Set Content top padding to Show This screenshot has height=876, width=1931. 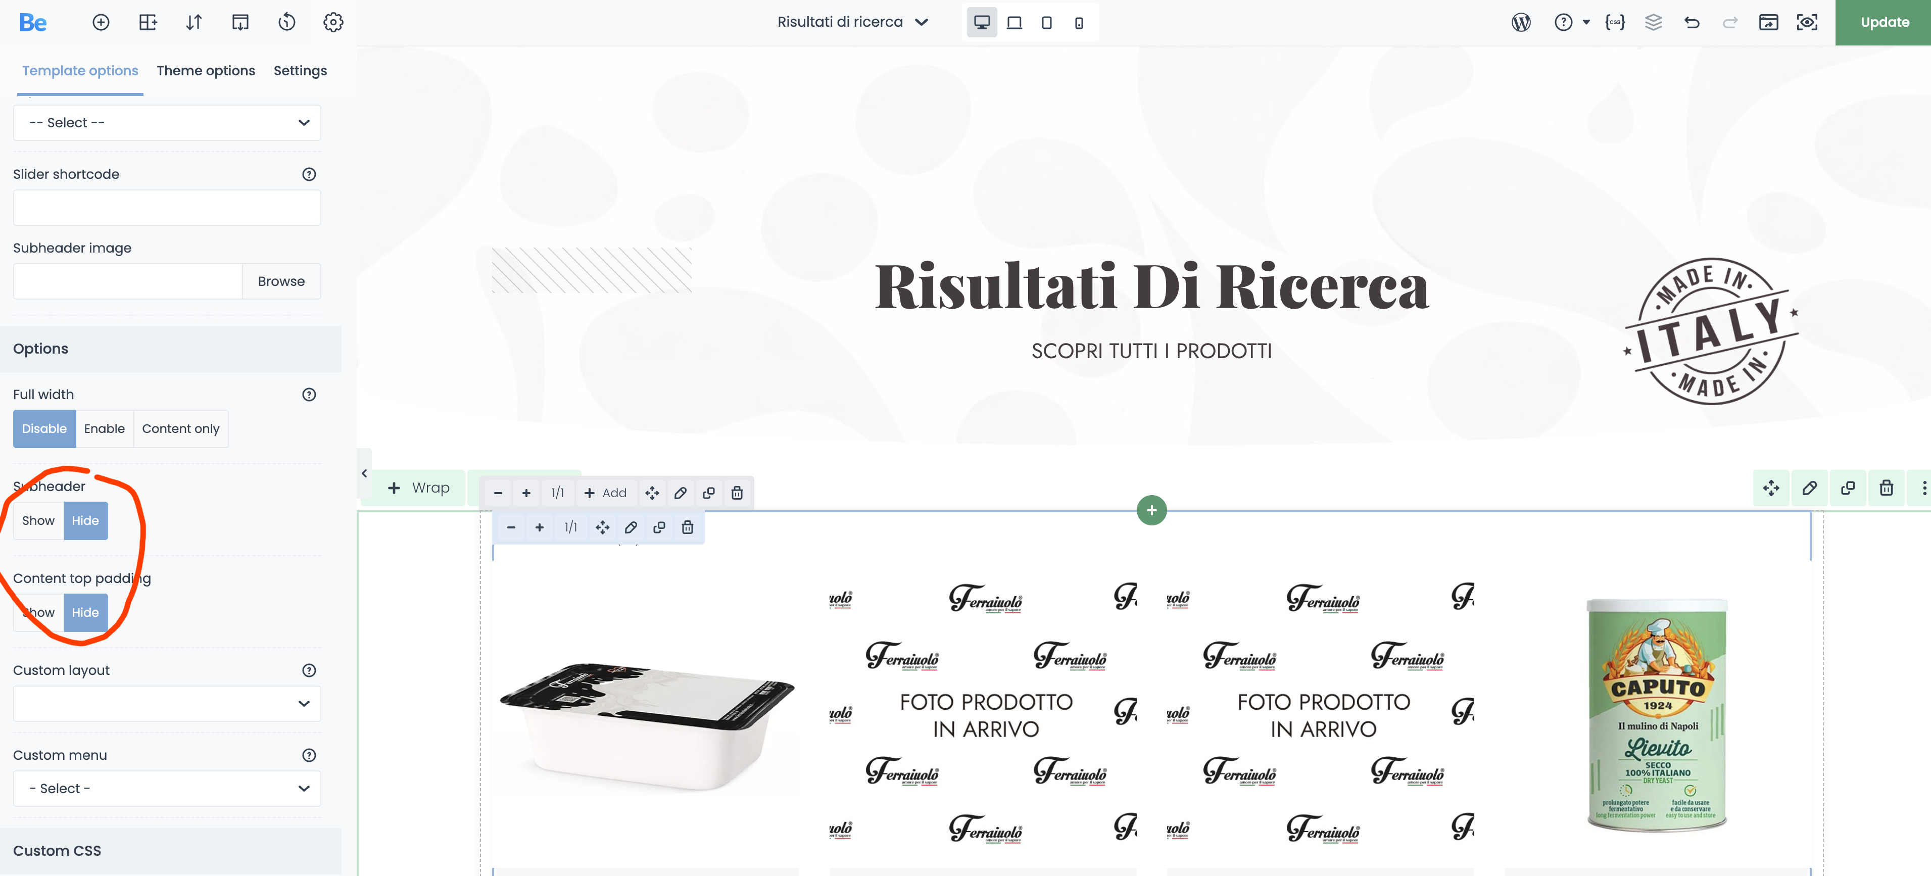[x=38, y=612]
